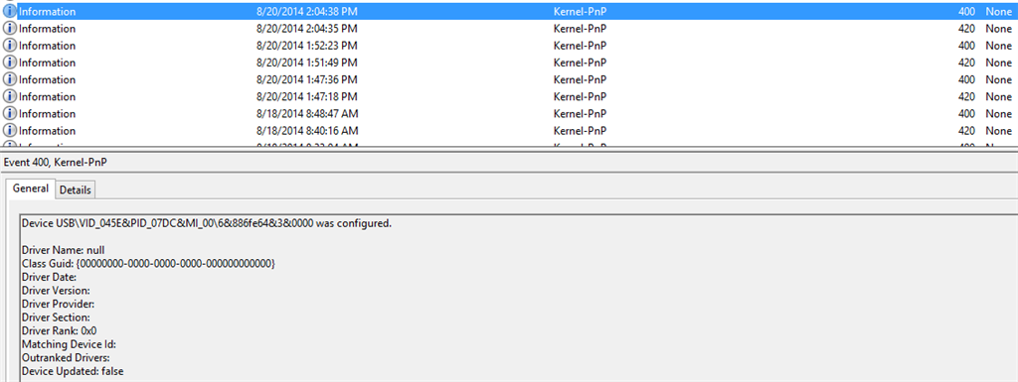Select the event dated 8/20/2014 1:52:23 PM
Screen dimensions: 1018x382
509,46
